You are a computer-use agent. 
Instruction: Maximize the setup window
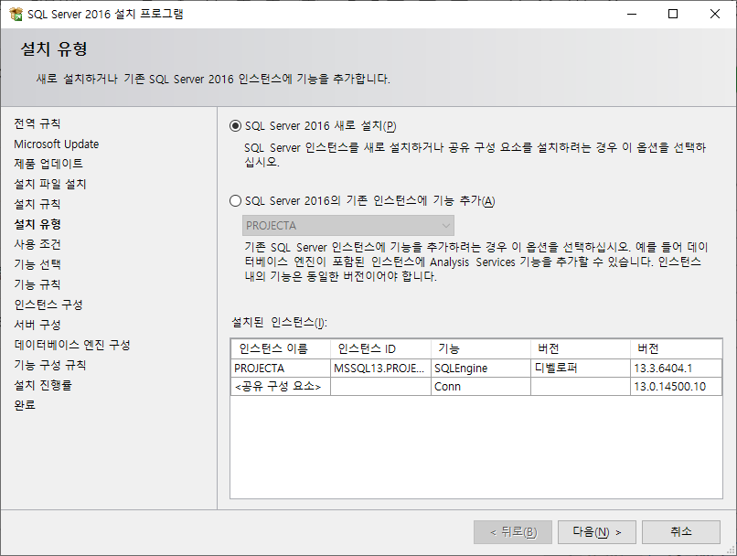[x=673, y=14]
